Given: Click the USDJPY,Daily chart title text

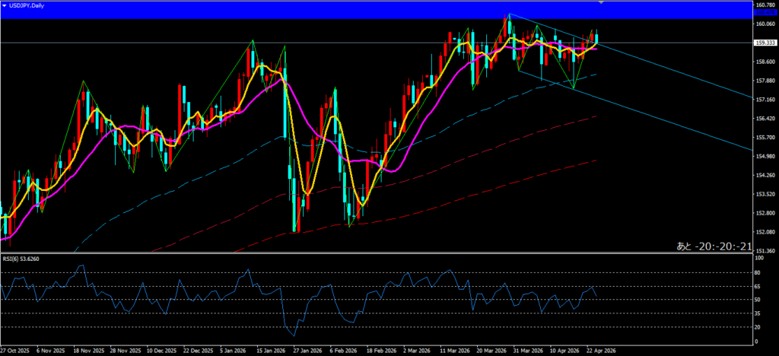Looking at the screenshot, I should tap(26, 5).
